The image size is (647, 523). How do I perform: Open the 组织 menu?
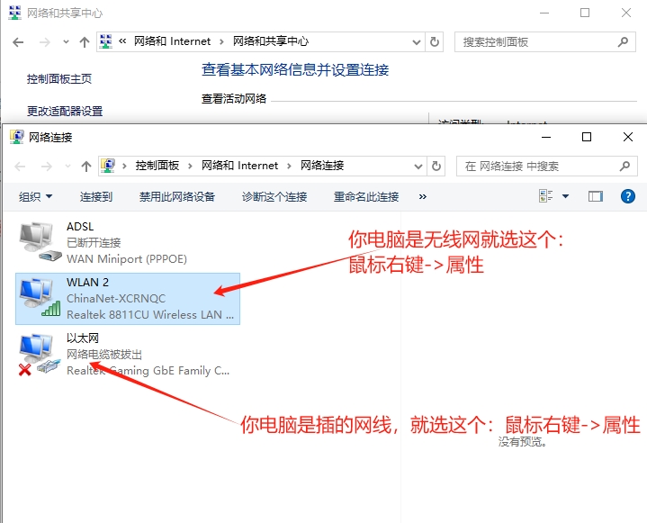pyautogui.click(x=35, y=196)
